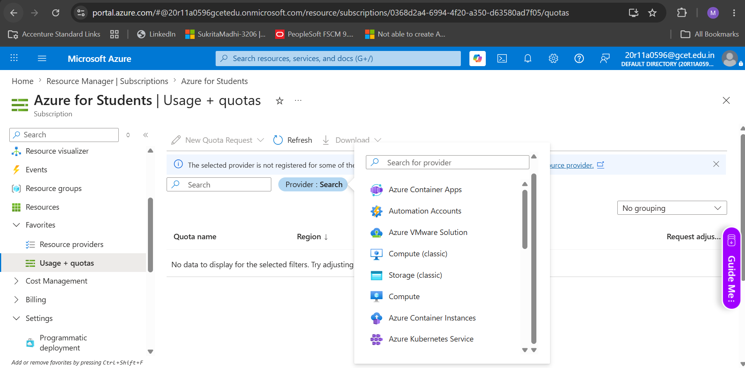Click the Quota name column header
Image resolution: width=745 pixels, height=368 pixels.
coord(195,237)
